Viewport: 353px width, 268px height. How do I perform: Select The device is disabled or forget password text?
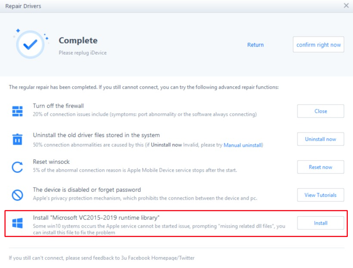point(87,190)
